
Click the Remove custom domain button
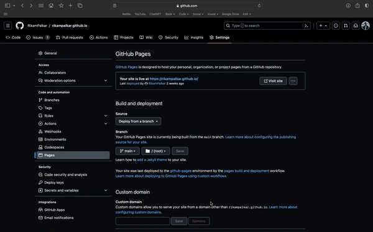(199, 221)
